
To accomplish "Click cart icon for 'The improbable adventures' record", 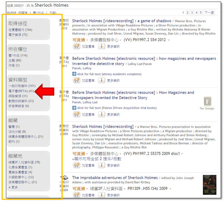I will pyautogui.click(x=76, y=195).
